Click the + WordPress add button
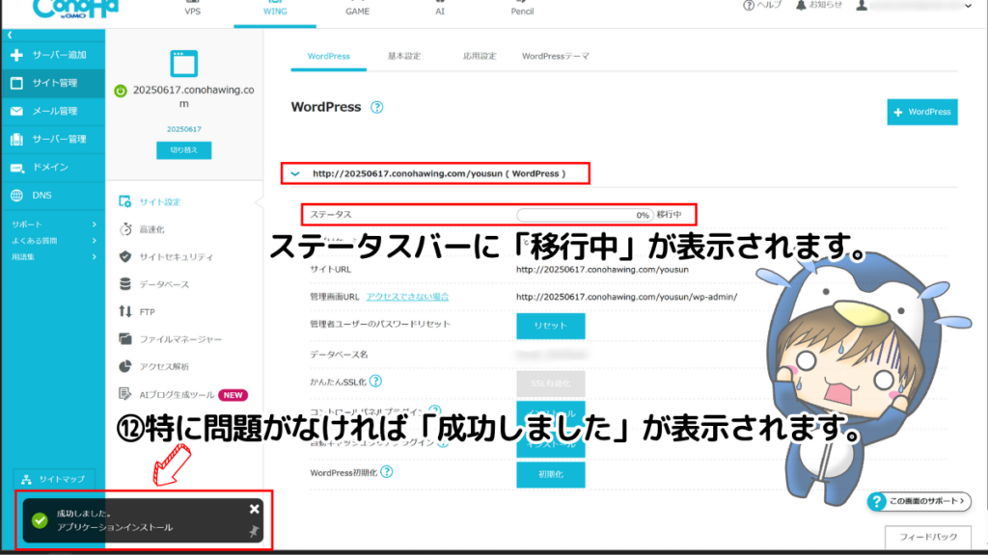 click(921, 112)
